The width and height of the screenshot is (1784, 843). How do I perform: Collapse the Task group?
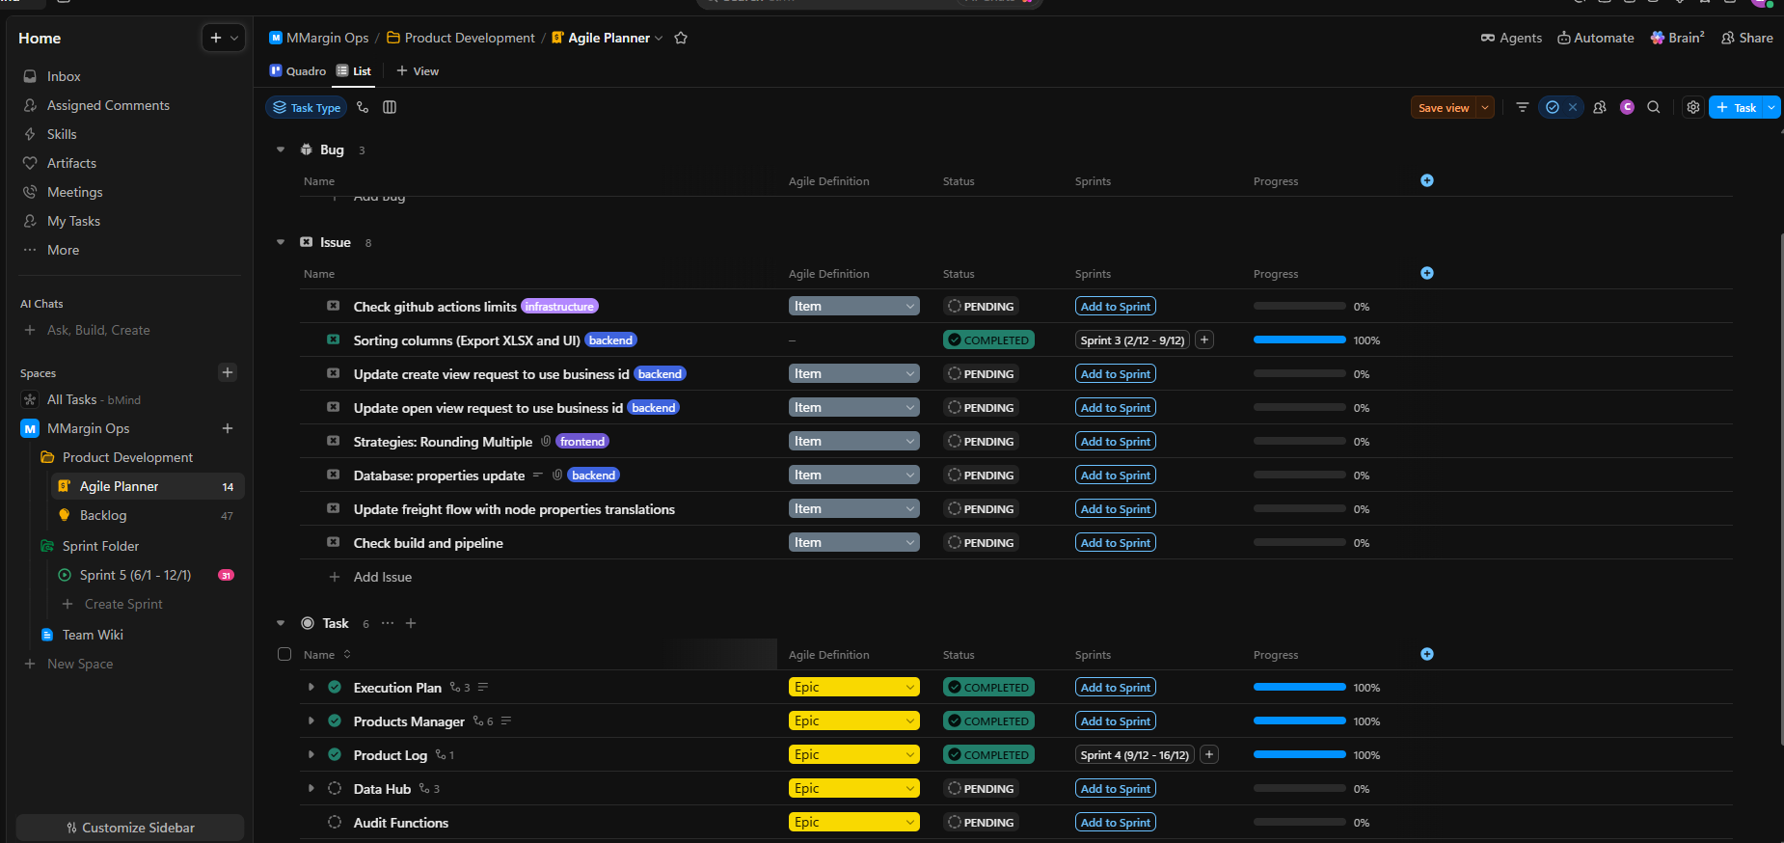281,623
